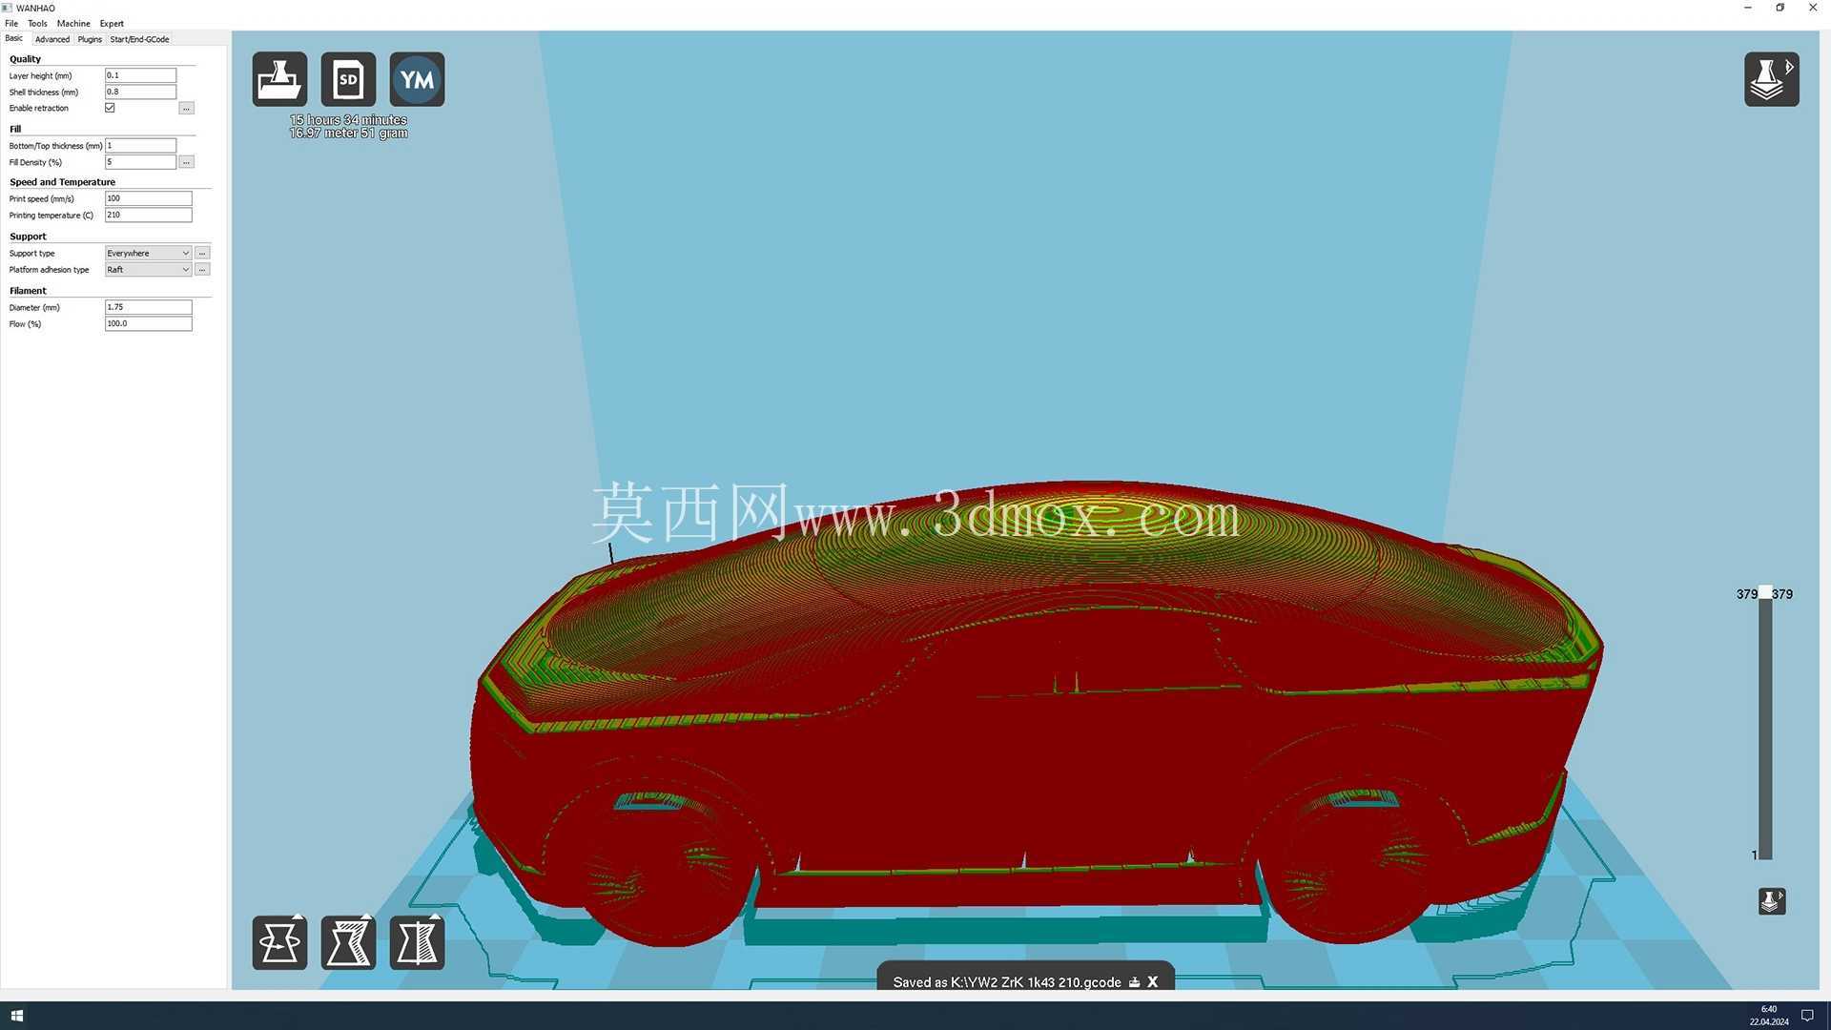Screen dimensions: 1831x1030
Task: Click the Load model icon
Action: click(x=279, y=79)
